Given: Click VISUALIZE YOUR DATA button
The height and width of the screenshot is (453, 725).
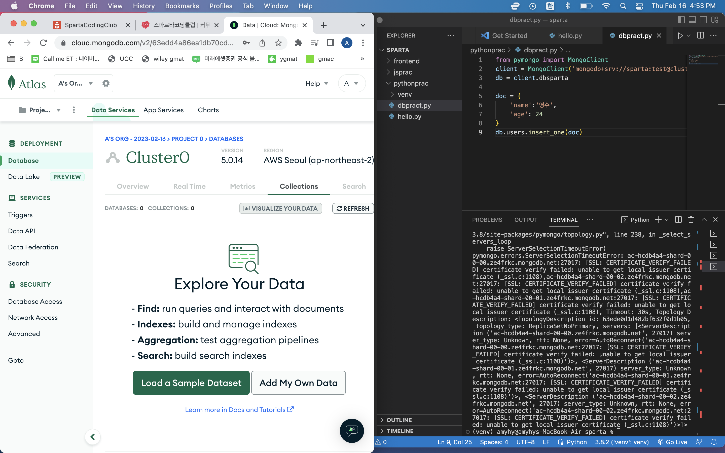Looking at the screenshot, I should click(280, 209).
